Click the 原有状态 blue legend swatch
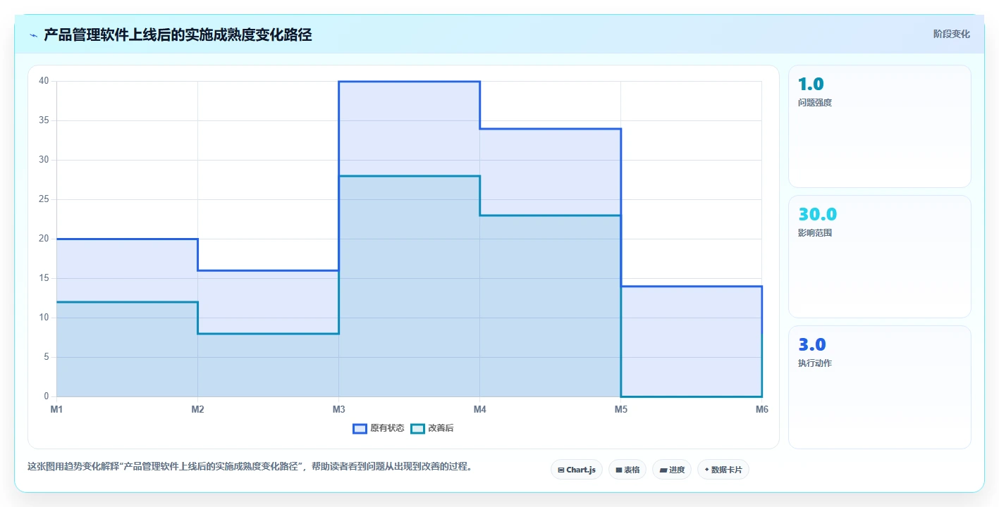 point(360,428)
